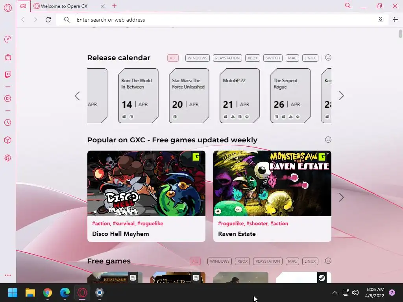
Task: Click the smiley feedback icon by Popular on GXC
Action: 328,140
